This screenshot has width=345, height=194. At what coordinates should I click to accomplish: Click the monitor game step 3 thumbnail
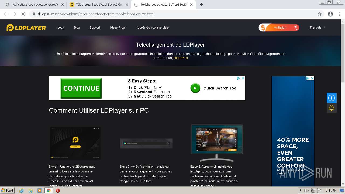(217, 143)
